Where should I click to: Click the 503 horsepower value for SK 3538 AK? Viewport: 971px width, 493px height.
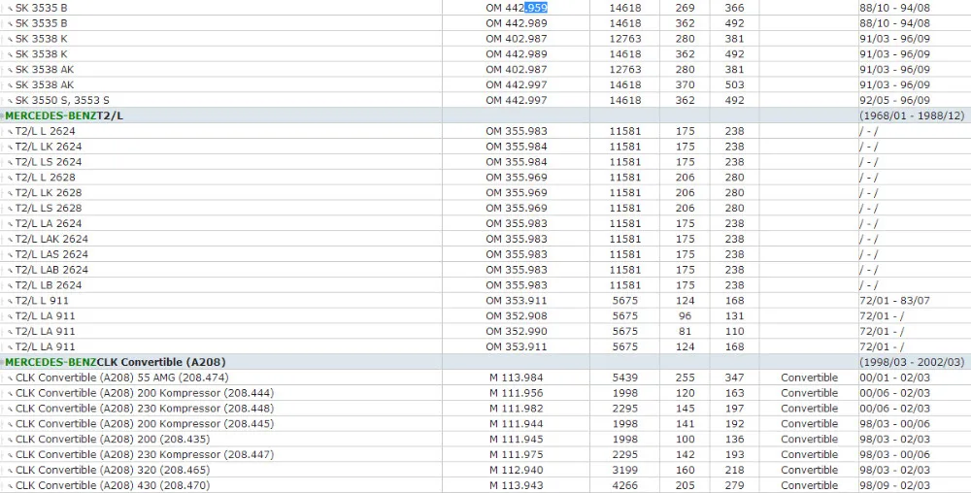coord(734,84)
